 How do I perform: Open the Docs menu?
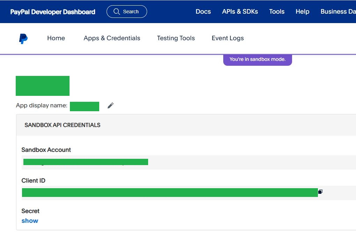(x=203, y=12)
